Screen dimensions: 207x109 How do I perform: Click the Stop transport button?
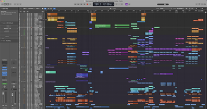(x=81, y=4)
